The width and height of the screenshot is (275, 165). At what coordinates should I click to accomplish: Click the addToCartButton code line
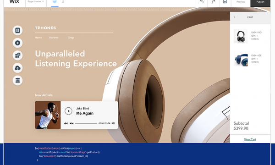pos(58,148)
